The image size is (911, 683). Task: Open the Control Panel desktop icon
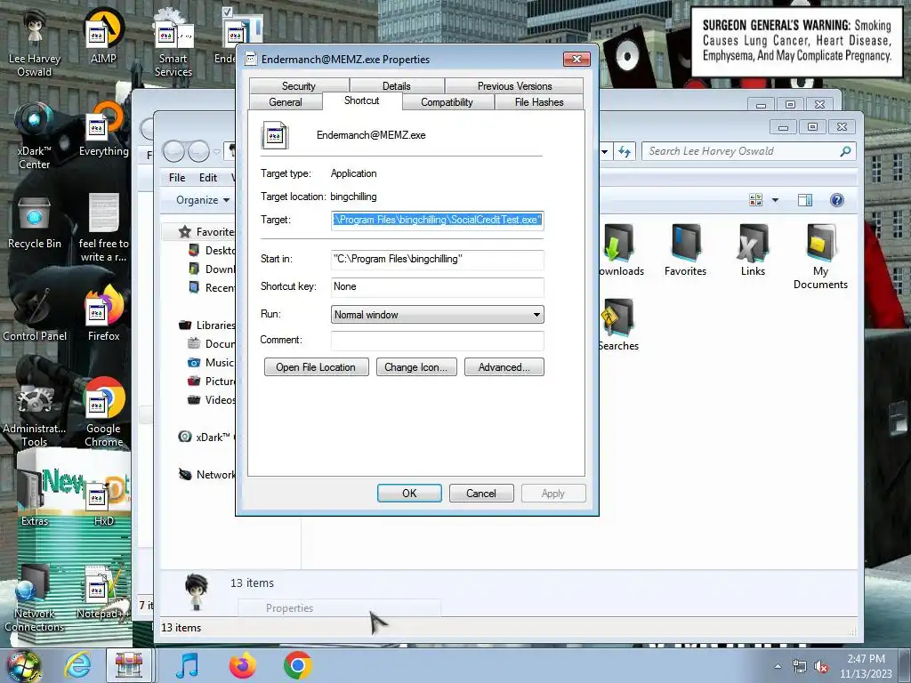click(35, 314)
